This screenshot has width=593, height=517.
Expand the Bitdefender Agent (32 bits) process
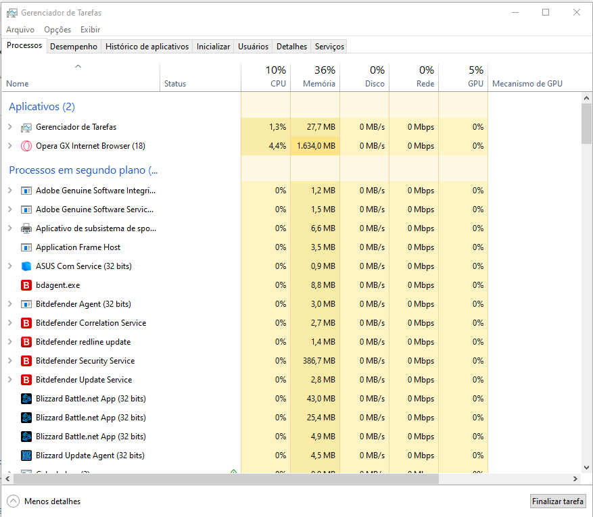click(10, 304)
